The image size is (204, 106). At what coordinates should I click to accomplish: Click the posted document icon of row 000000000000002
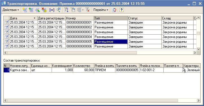tap(6, 27)
